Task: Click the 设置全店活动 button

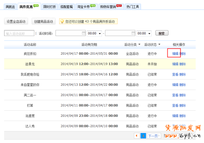Action: (16, 22)
